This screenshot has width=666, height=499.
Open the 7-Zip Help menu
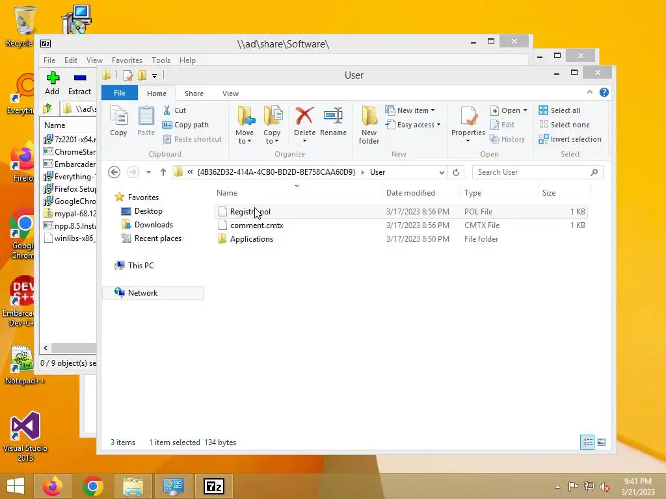tap(187, 60)
